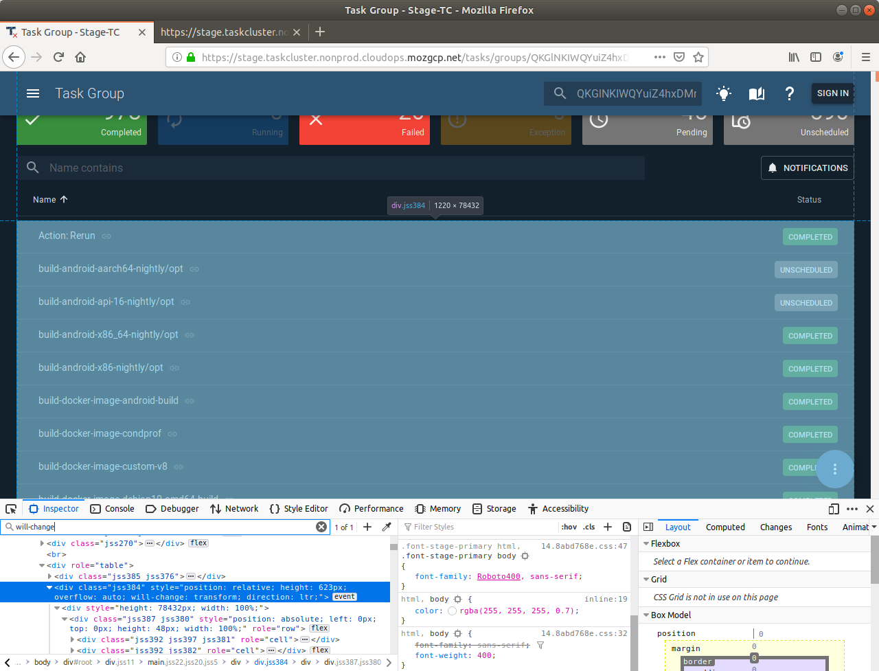The image size is (879, 671).
Task: Toggle the theme with the lightbulb icon
Action: click(x=723, y=93)
